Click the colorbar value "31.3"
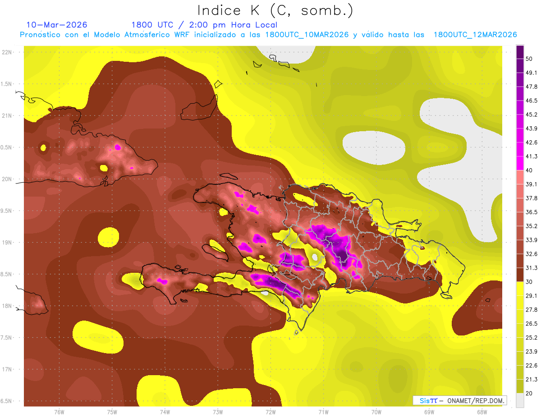 coord(531,268)
